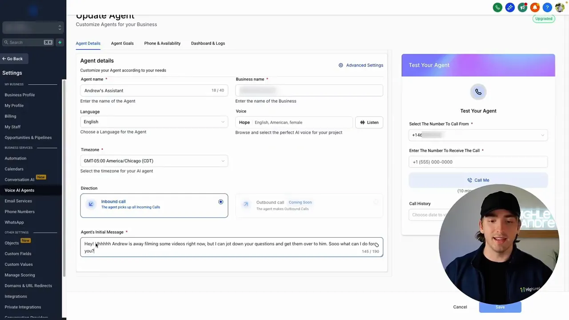Image resolution: width=569 pixels, height=320 pixels.
Task: Click the waveform icon on Listen button
Action: click(x=362, y=123)
